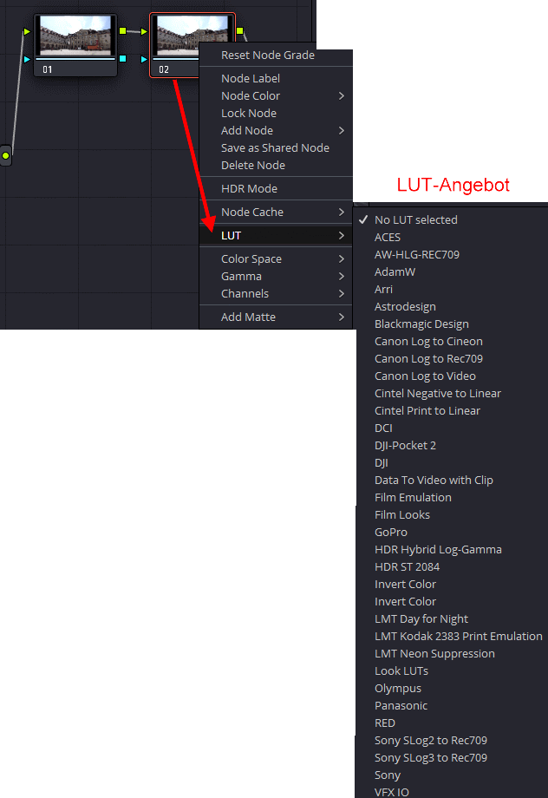Select Lock Node menu entry
This screenshot has width=548, height=798.
[276, 113]
